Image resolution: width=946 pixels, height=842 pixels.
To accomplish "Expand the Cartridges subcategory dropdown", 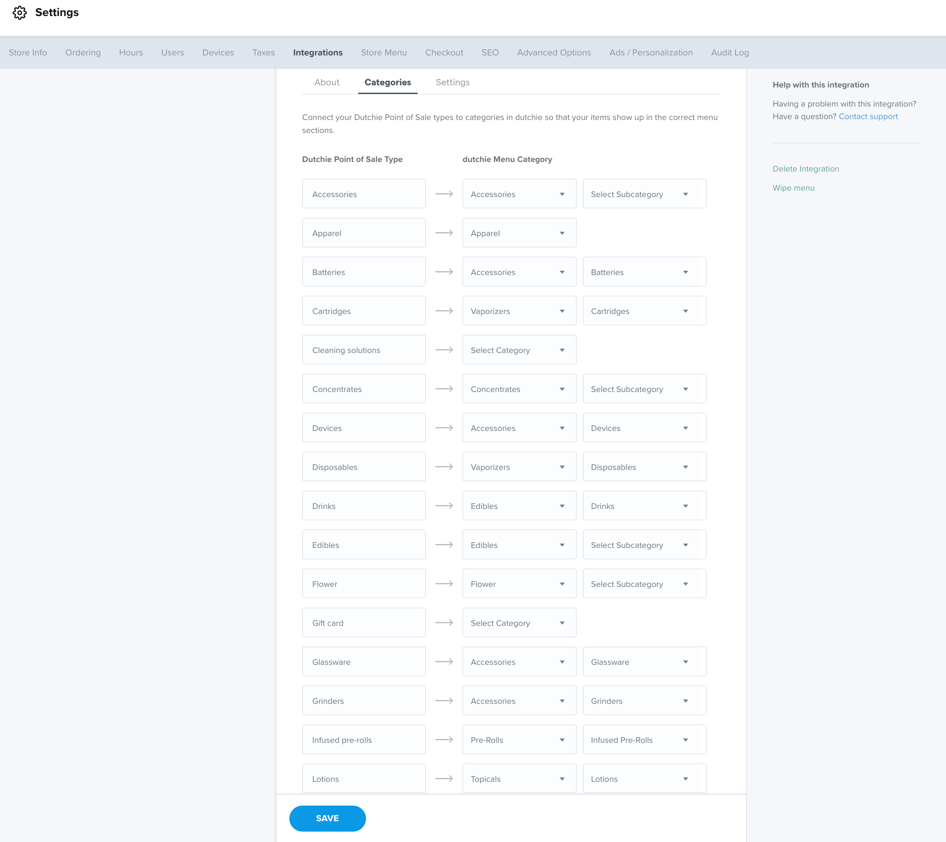I will (x=644, y=311).
